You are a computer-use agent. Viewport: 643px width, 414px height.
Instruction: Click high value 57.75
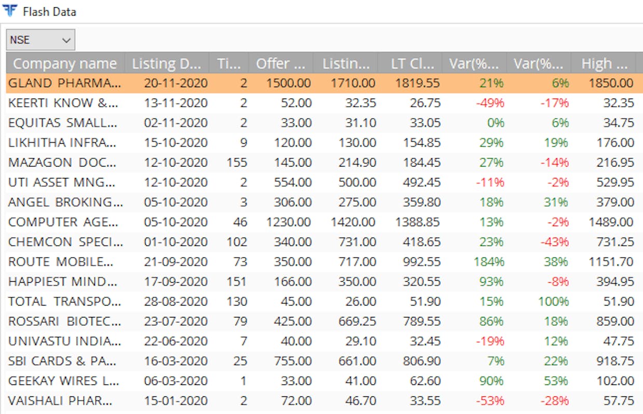tap(618, 401)
